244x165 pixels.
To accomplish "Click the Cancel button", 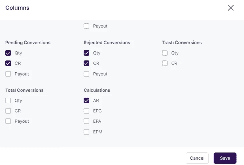I will click(x=197, y=158).
